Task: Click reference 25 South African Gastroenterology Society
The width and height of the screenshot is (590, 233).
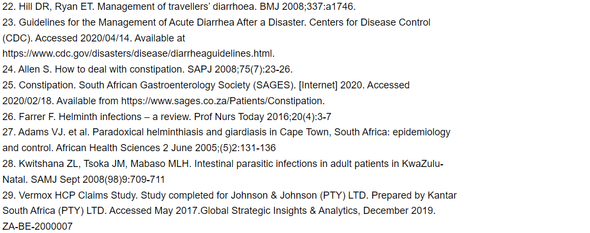Action: [206, 93]
